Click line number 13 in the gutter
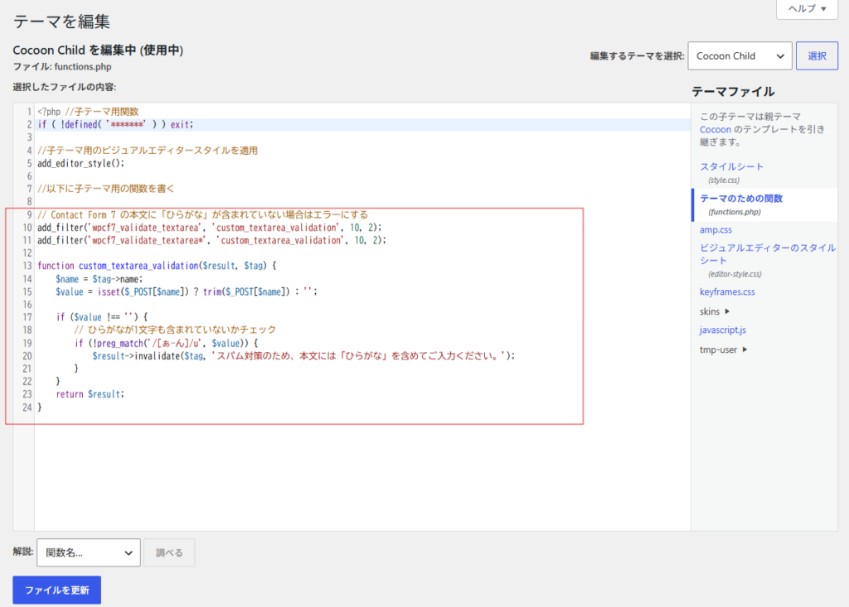The width and height of the screenshot is (849, 607). [x=27, y=266]
